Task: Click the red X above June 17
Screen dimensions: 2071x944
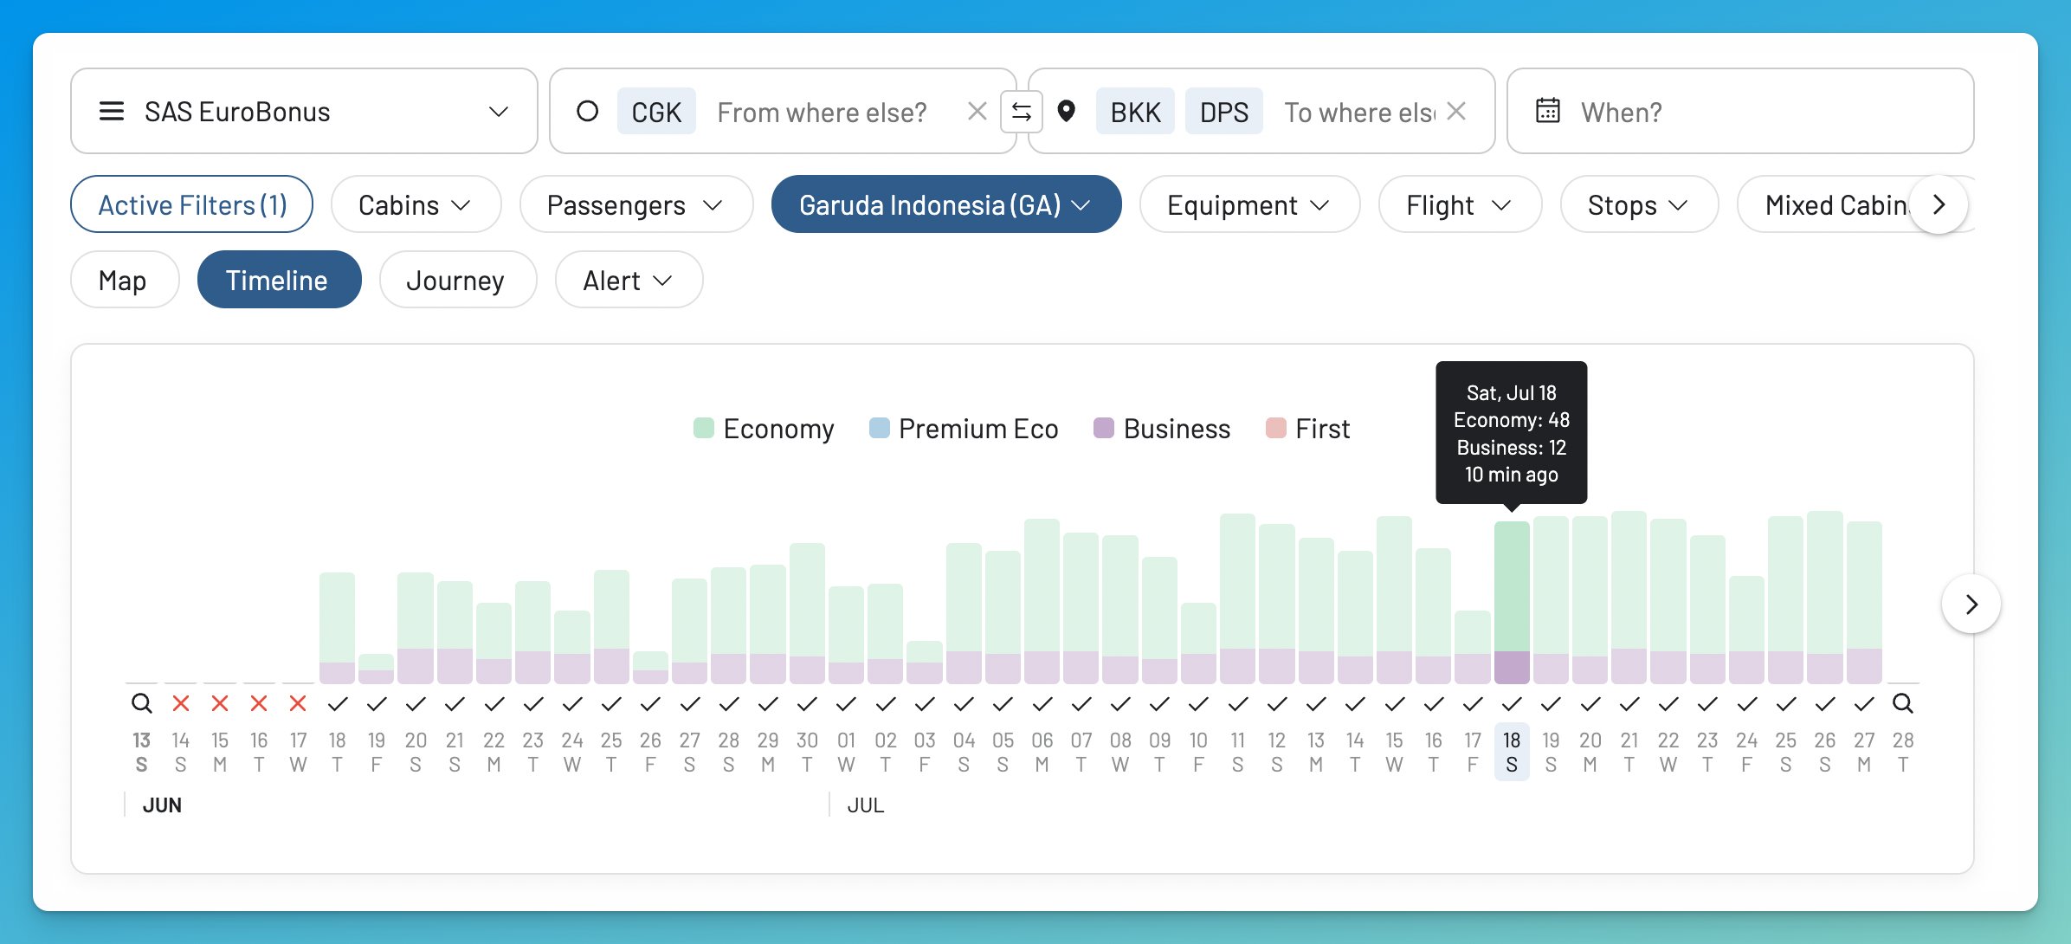Action: (298, 703)
